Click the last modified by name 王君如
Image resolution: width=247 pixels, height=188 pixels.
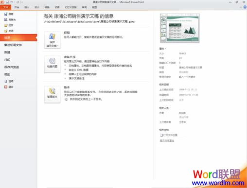(182, 122)
